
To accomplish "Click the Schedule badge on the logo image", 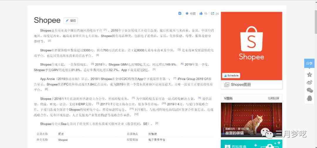I will point(231,75).
